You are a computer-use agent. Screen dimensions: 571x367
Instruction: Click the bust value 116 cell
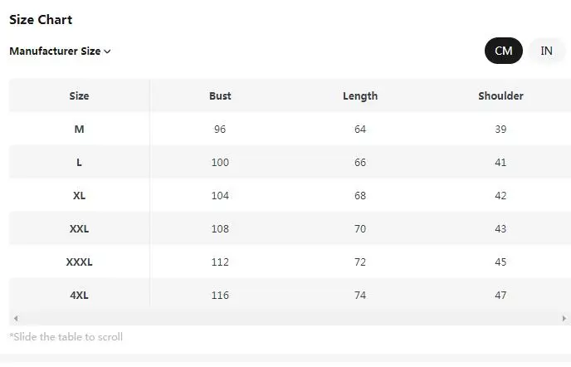point(220,295)
